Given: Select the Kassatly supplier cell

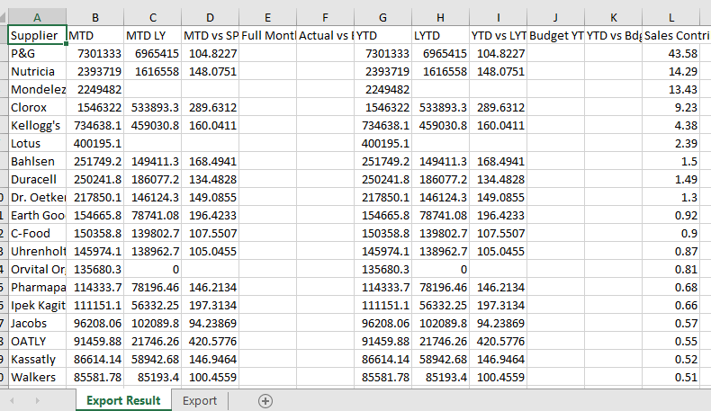Looking at the screenshot, I should (37, 360).
